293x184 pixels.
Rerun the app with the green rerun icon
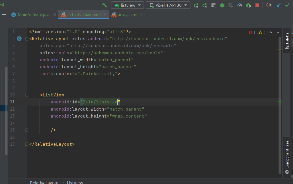click(x=196, y=5)
